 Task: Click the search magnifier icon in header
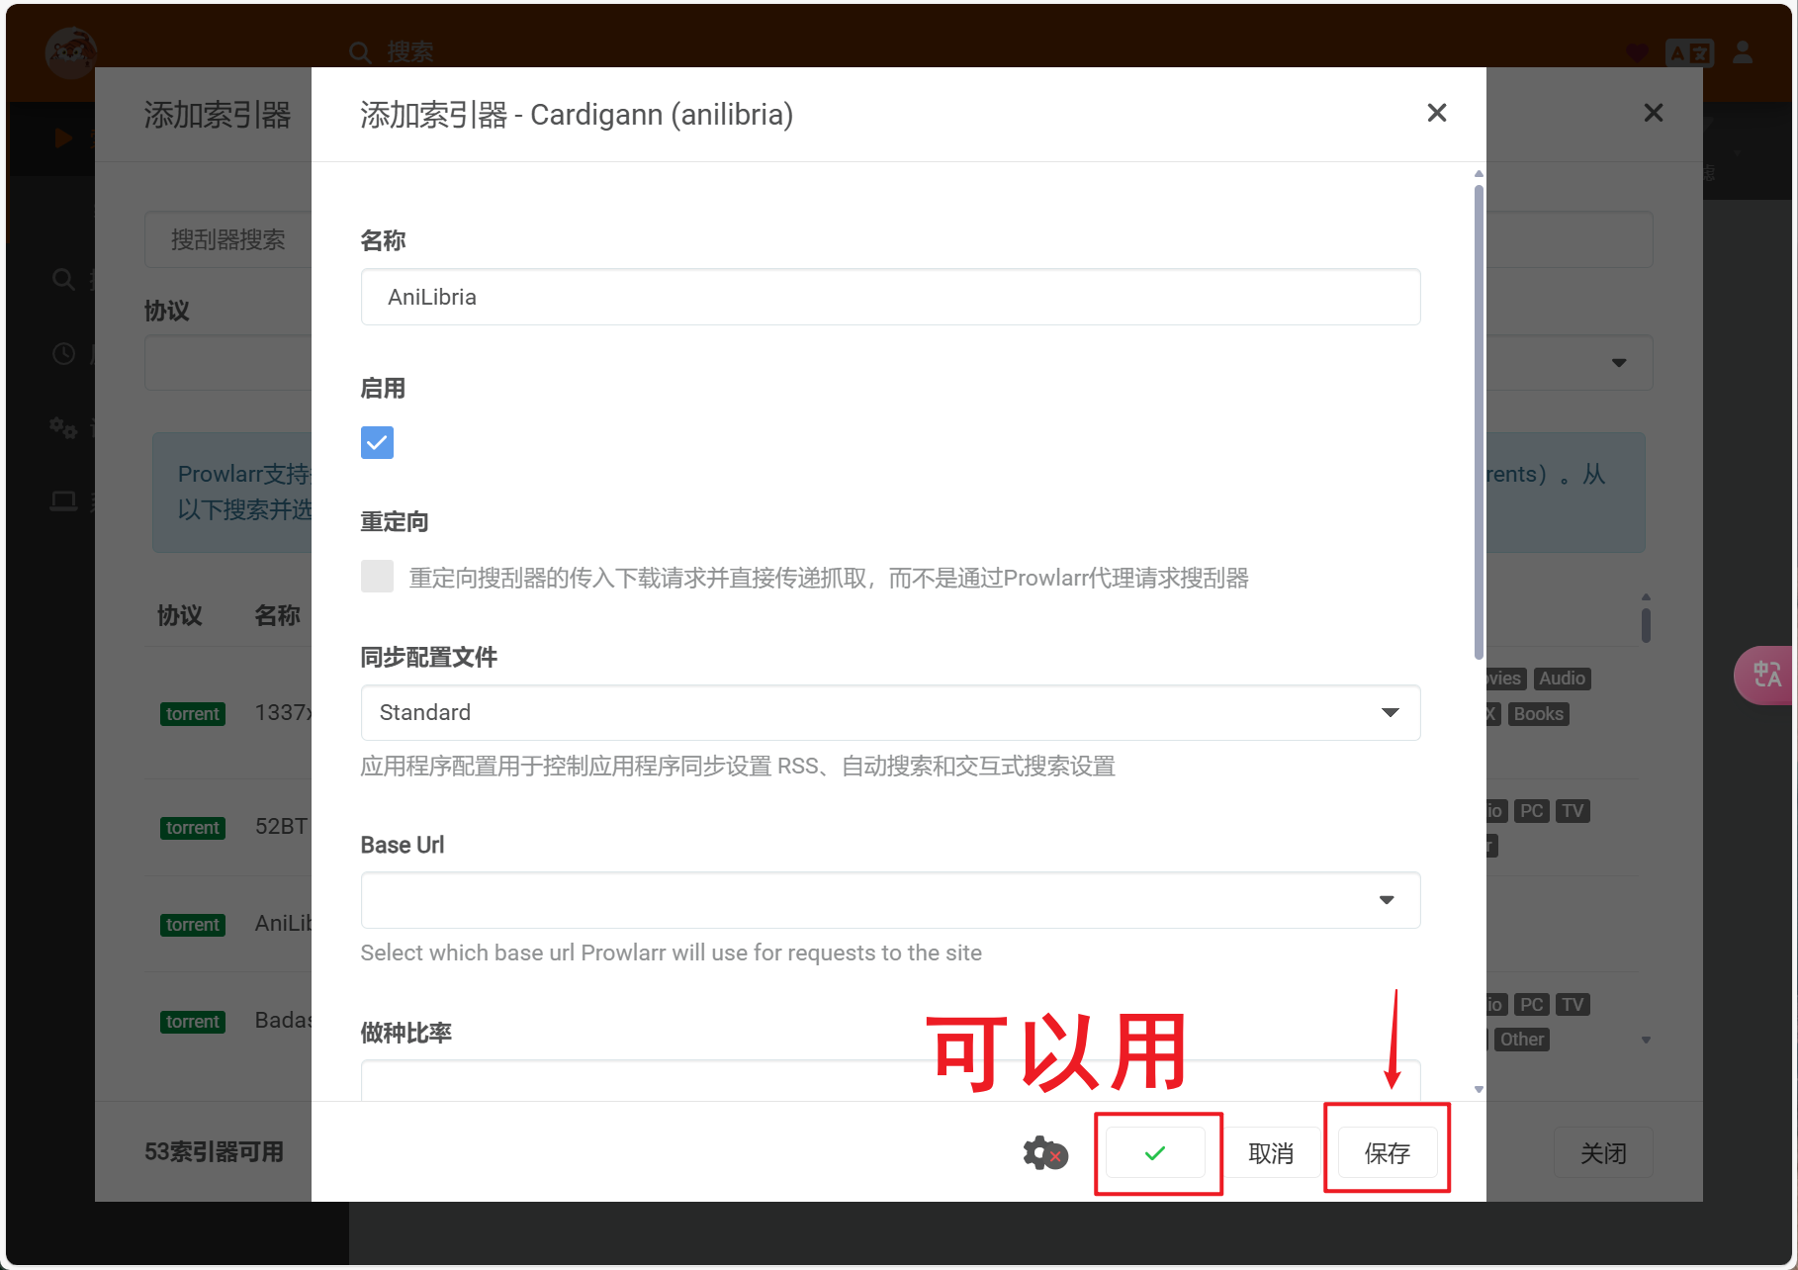(x=360, y=52)
